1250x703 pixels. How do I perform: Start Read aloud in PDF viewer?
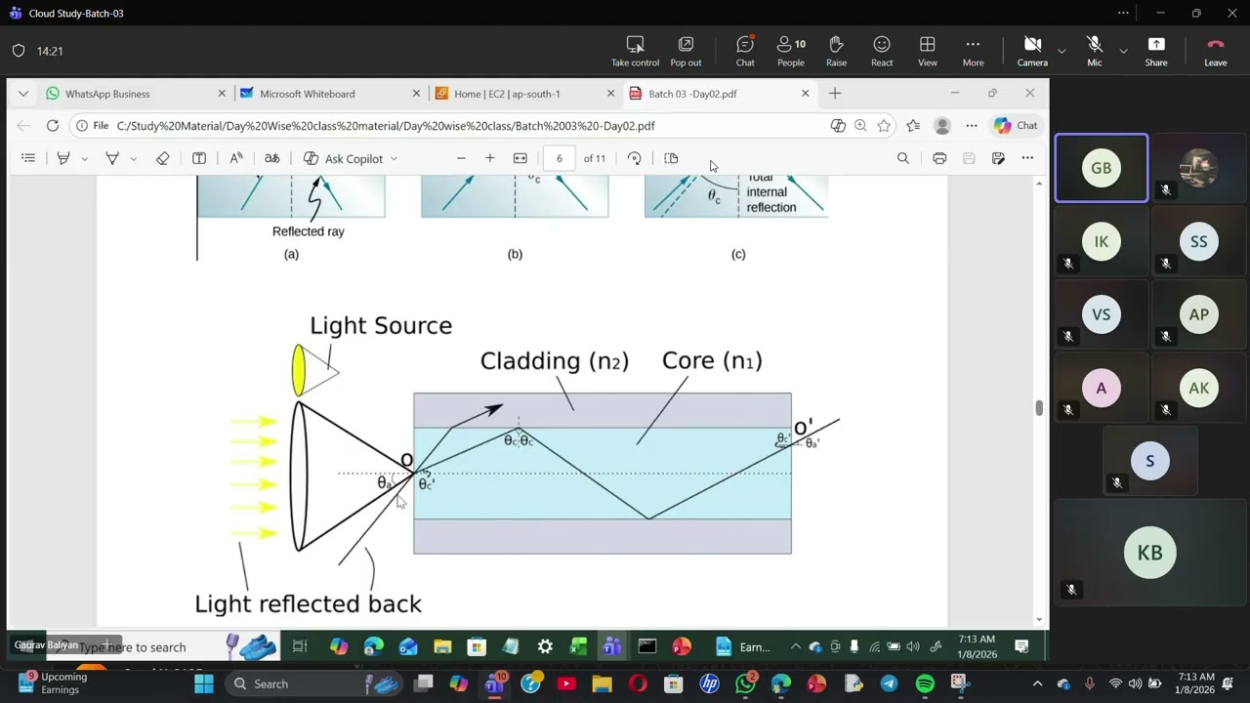tap(236, 158)
